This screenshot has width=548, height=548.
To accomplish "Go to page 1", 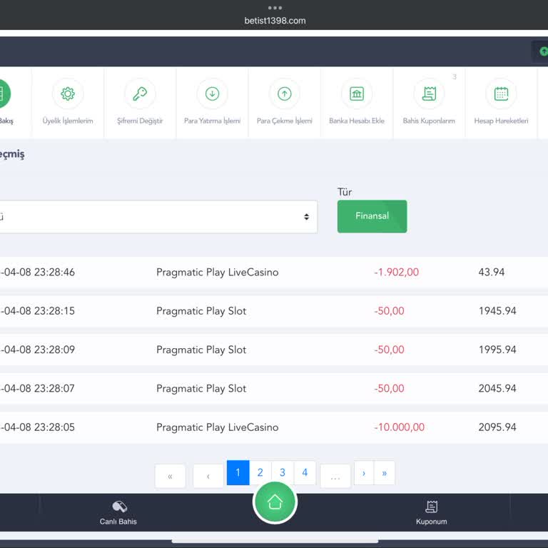I will 238,472.
